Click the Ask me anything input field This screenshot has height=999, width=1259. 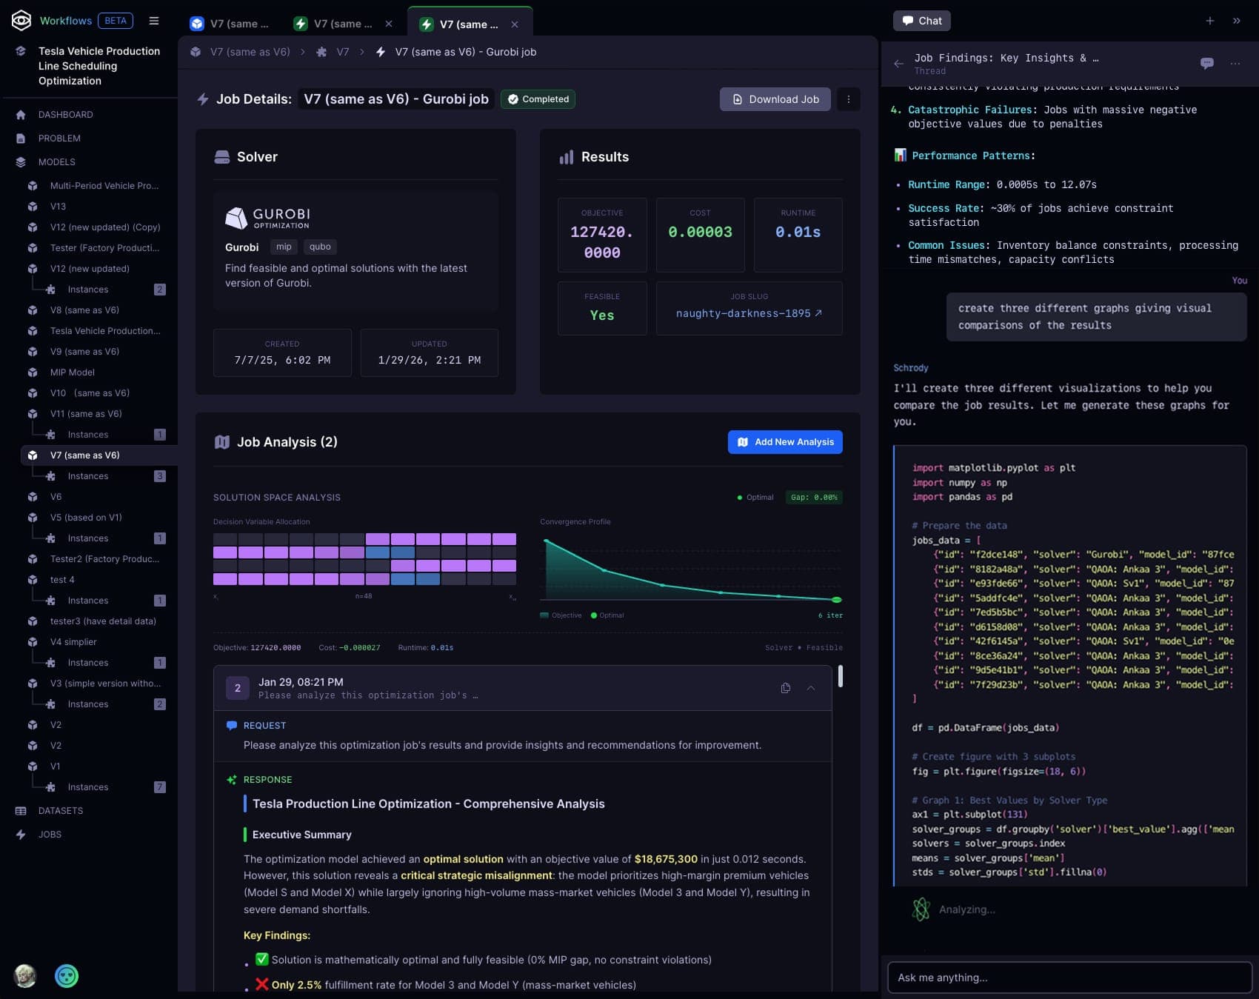[1066, 978]
